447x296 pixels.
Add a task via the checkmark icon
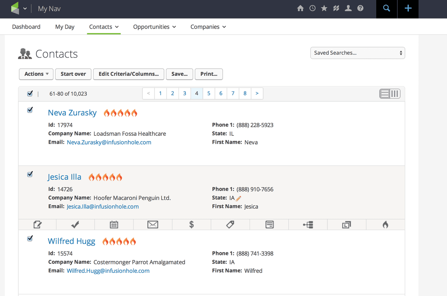click(x=75, y=225)
